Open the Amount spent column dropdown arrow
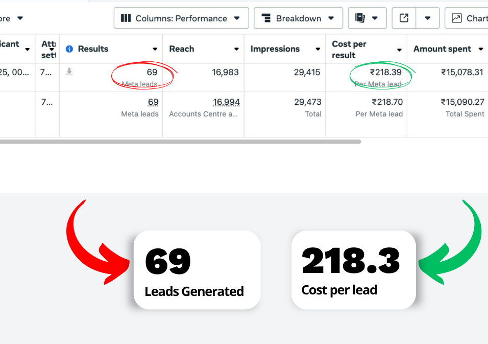This screenshot has width=488, height=344. pyautogui.click(x=481, y=50)
